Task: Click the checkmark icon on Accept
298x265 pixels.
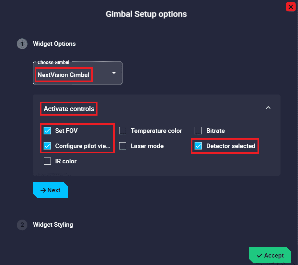Action: [x=259, y=256]
